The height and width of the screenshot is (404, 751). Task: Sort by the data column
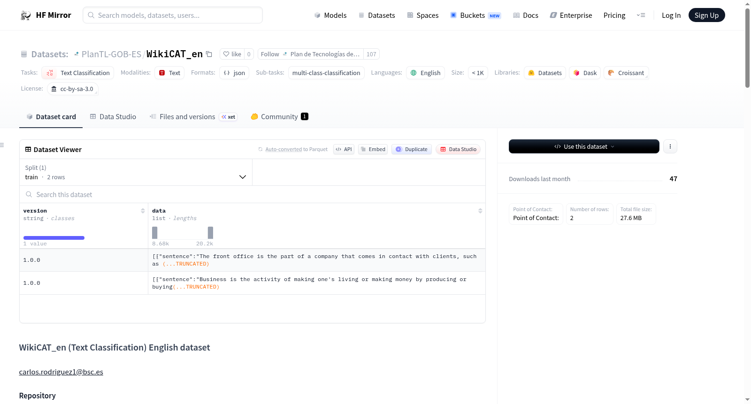pyautogui.click(x=480, y=211)
